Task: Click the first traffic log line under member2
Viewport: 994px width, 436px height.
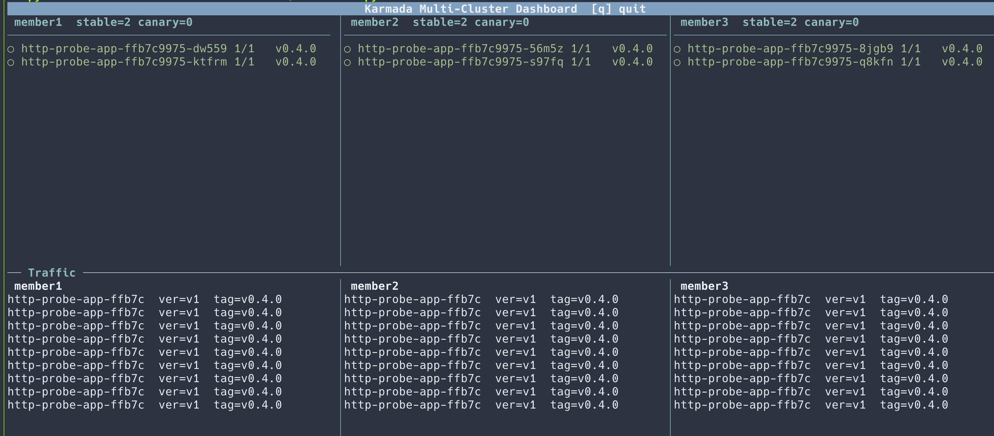Action: pyautogui.click(x=481, y=299)
